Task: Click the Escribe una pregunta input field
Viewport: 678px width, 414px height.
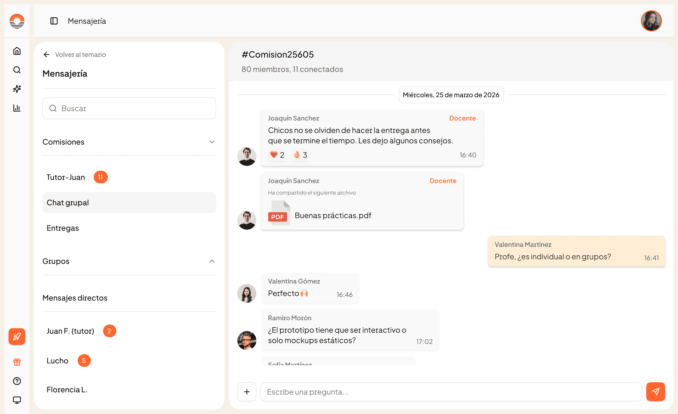Action: pyautogui.click(x=451, y=392)
